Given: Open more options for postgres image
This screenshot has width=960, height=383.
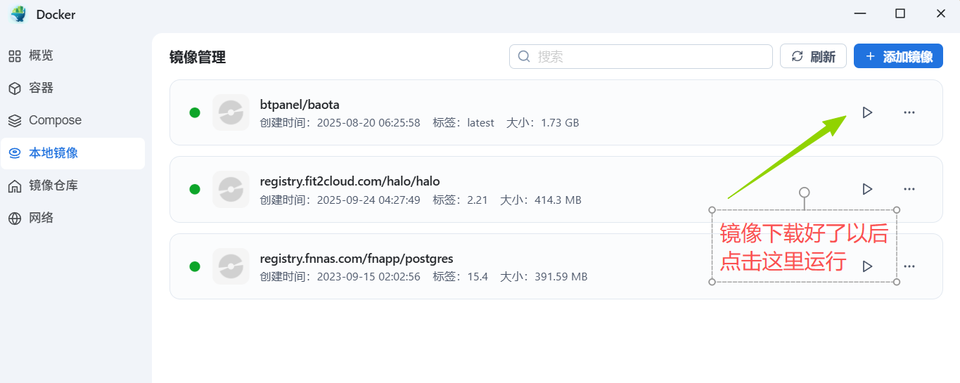Looking at the screenshot, I should (909, 266).
